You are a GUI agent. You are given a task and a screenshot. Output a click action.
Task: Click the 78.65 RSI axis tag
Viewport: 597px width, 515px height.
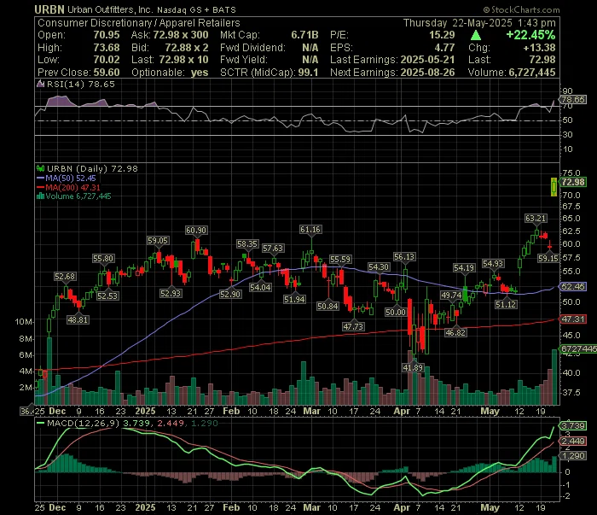click(573, 99)
